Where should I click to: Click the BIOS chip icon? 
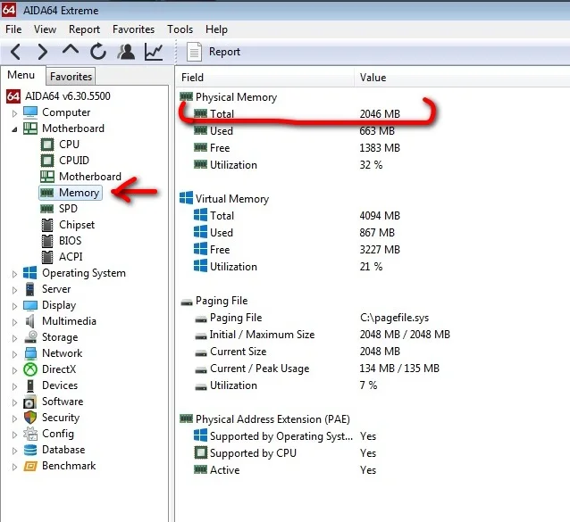point(47,241)
